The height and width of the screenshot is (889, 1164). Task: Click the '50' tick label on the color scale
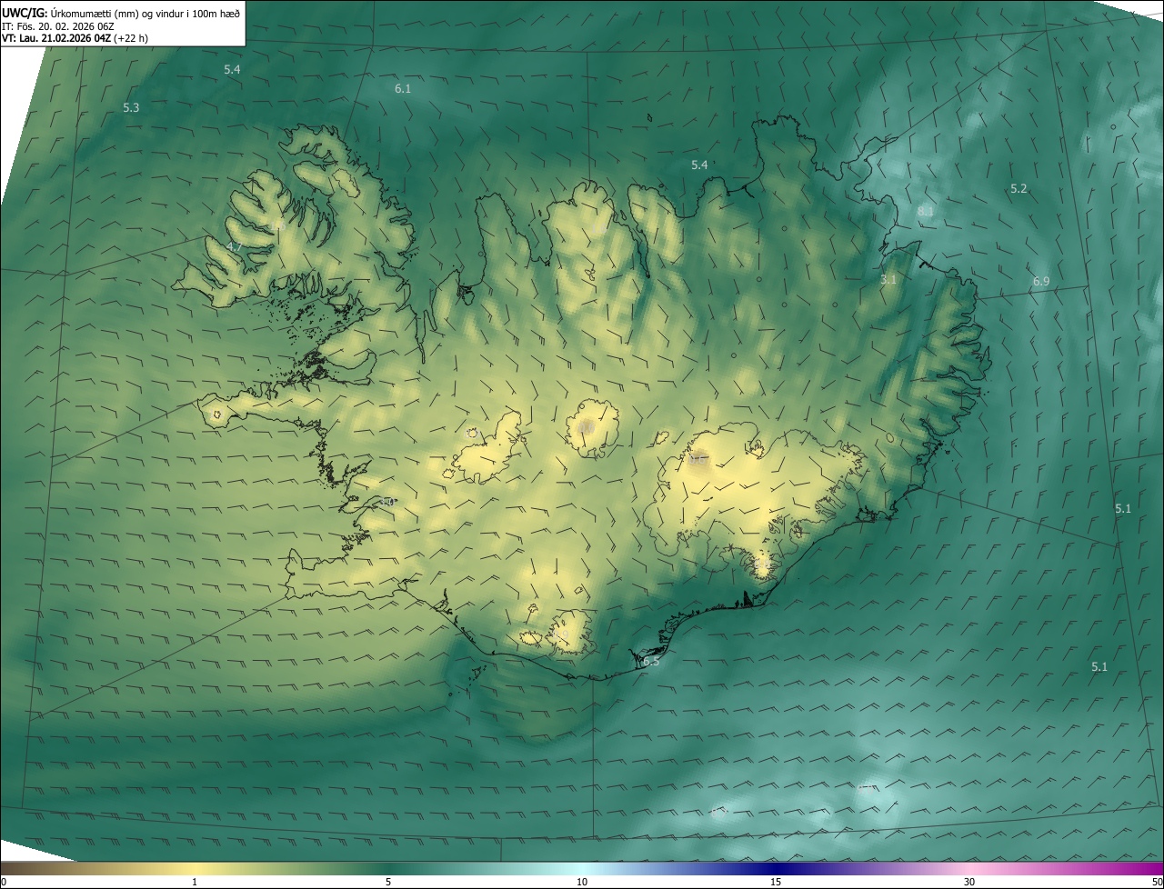coord(1156,882)
